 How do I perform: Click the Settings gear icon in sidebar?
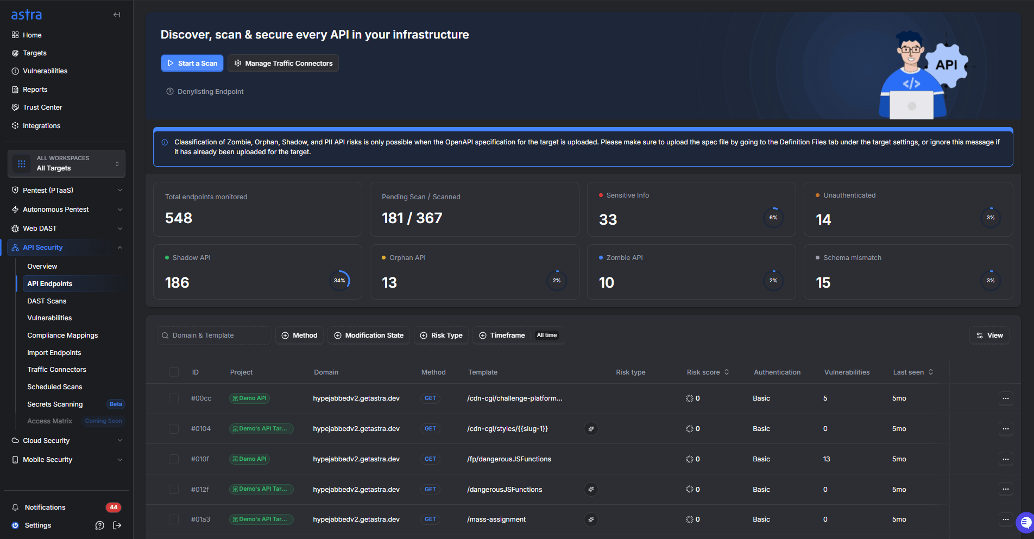pyautogui.click(x=15, y=525)
